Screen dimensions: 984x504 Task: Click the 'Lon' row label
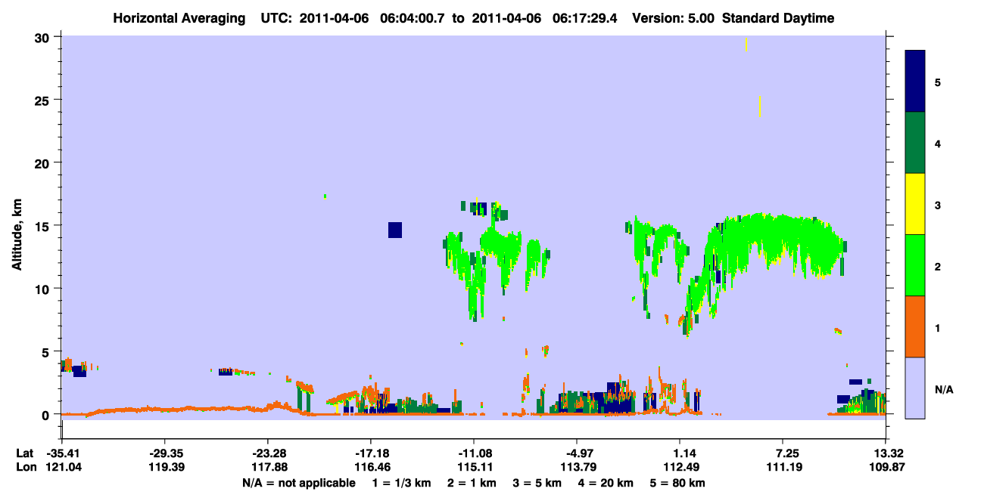click(x=25, y=468)
